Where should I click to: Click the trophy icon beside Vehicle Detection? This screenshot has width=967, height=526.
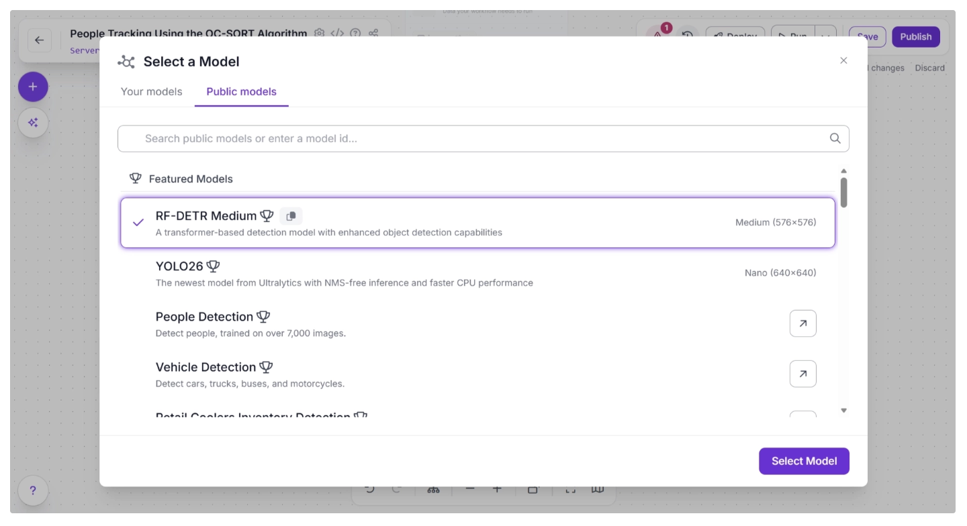[x=266, y=367]
